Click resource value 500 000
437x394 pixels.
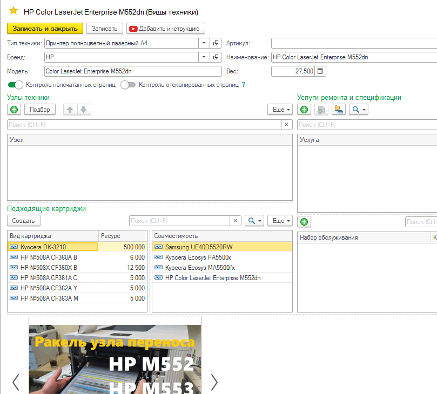click(x=134, y=247)
